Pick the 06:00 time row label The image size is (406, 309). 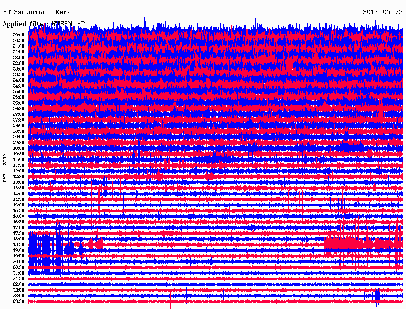[19, 103]
